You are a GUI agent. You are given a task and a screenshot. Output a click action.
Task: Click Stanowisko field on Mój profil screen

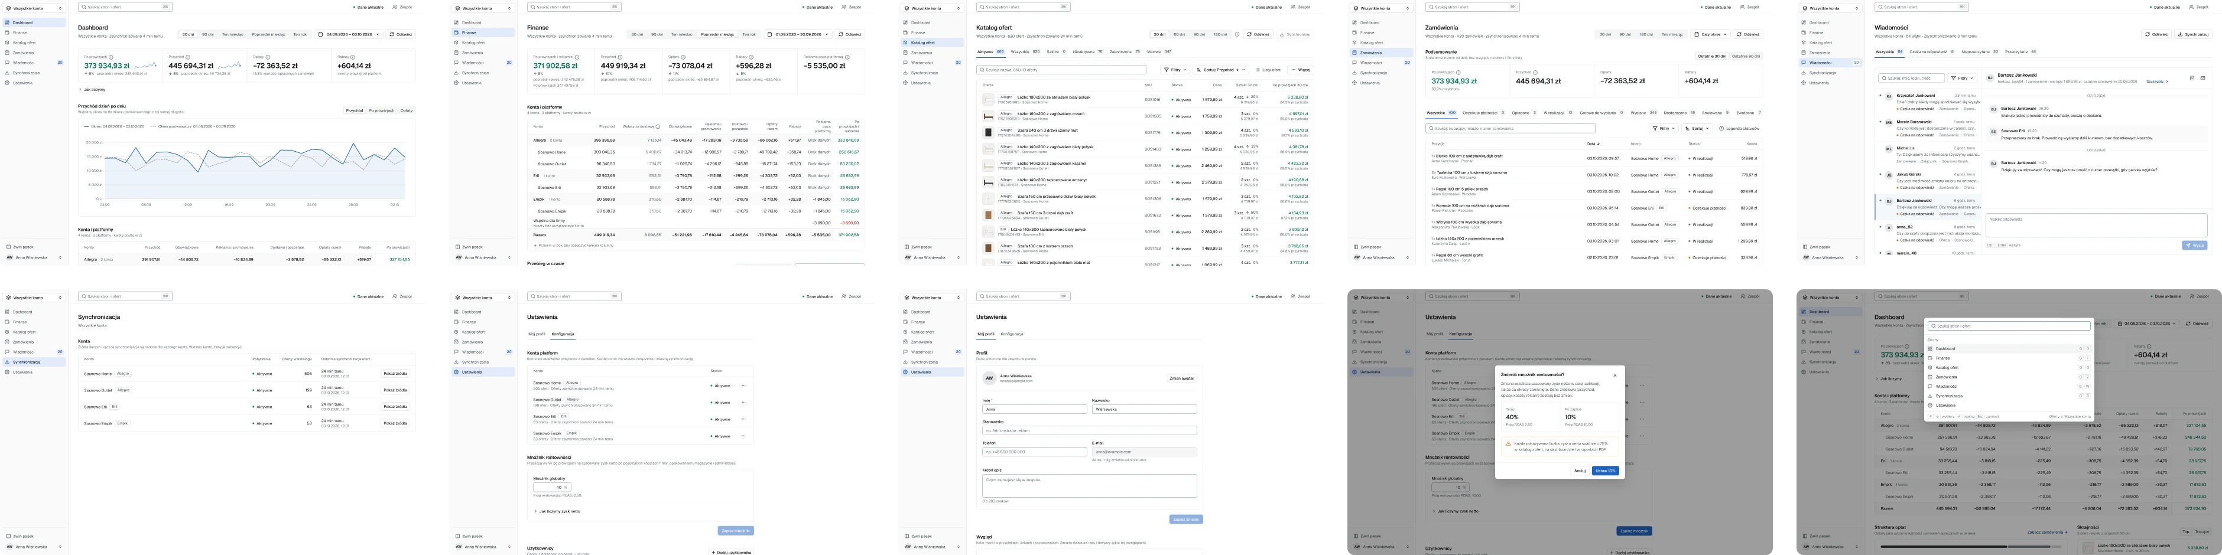pyautogui.click(x=1090, y=430)
